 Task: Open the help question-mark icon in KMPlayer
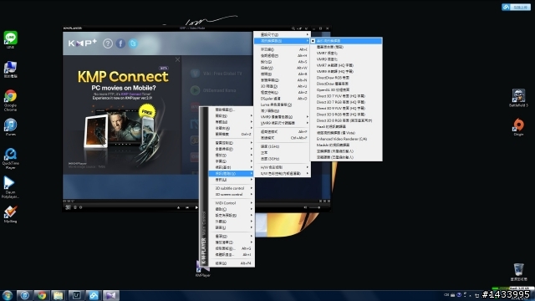point(108,43)
